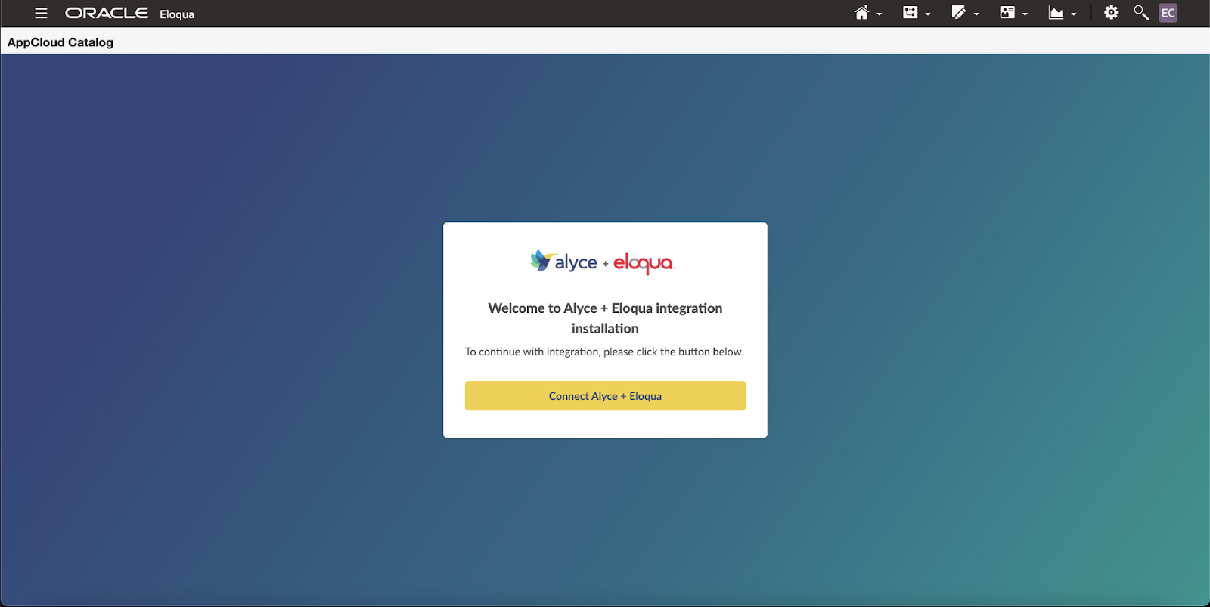Click 'To continue with integration' instruction text
This screenshot has height=607, width=1210.
click(x=604, y=352)
